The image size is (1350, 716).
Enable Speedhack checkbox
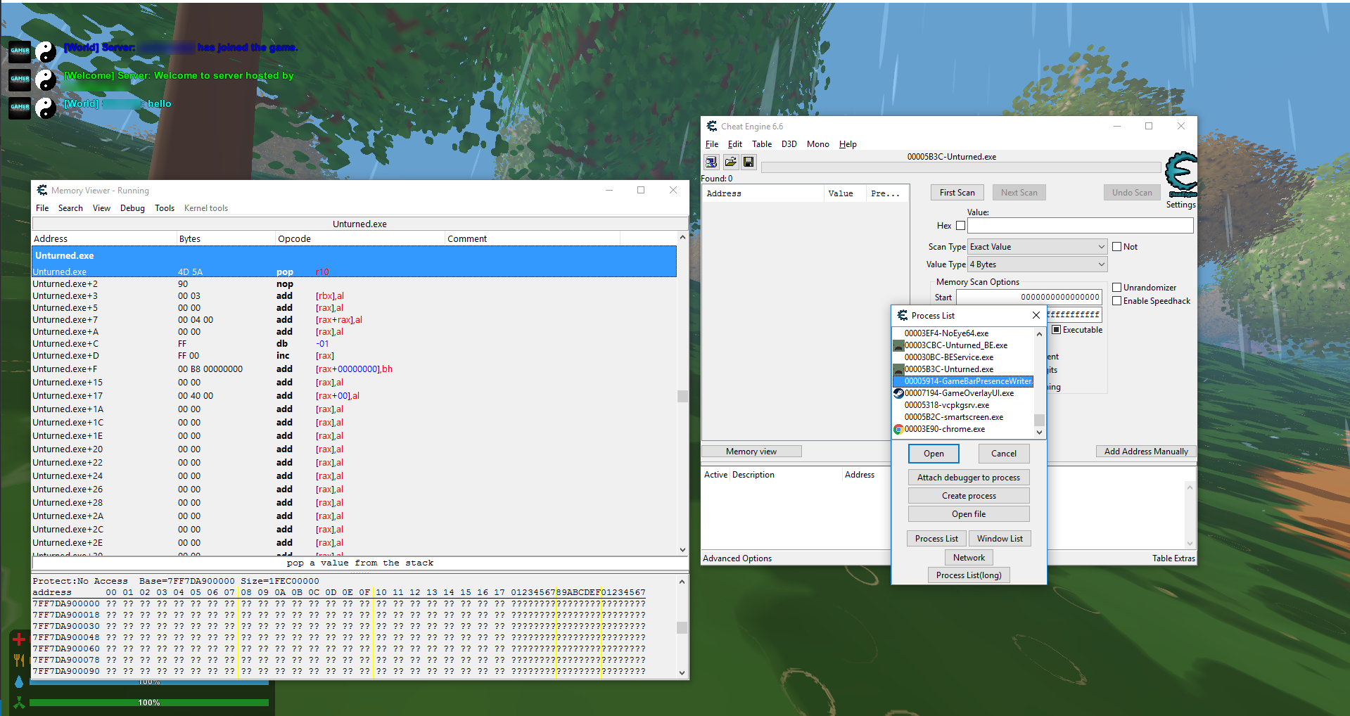[1116, 301]
